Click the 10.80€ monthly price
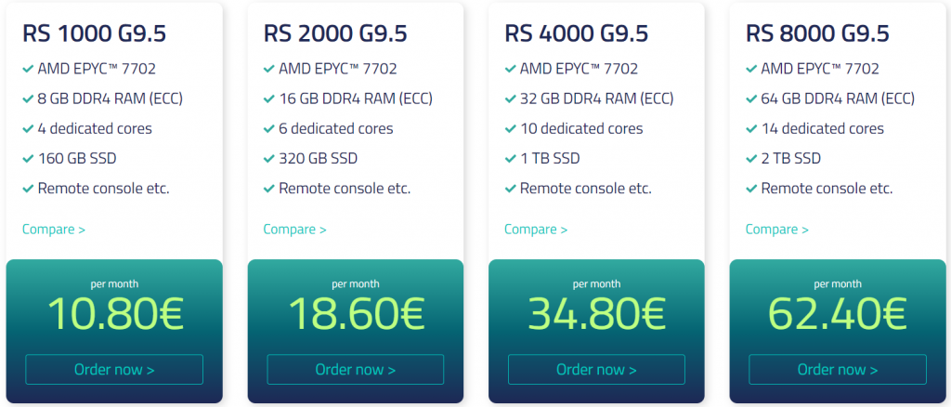Viewport: 951px width, 407px height. (x=115, y=314)
